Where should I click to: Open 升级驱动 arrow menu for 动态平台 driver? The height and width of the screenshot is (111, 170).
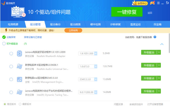click(x=159, y=91)
